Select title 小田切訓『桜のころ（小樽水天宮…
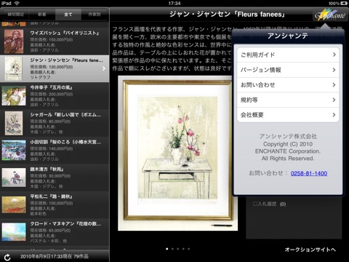This screenshot has height=262, width=349. point(65,142)
